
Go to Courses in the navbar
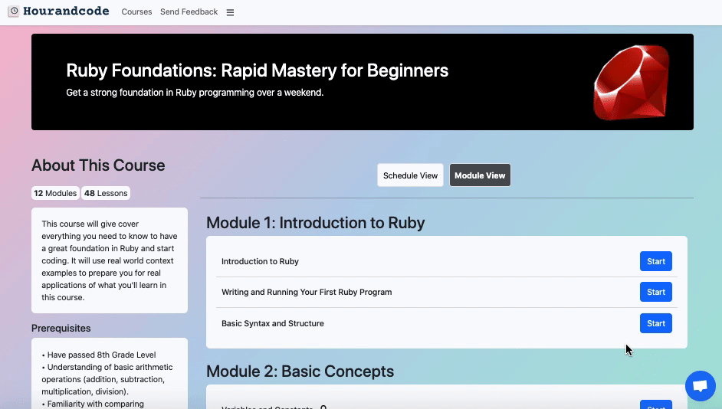136,11
